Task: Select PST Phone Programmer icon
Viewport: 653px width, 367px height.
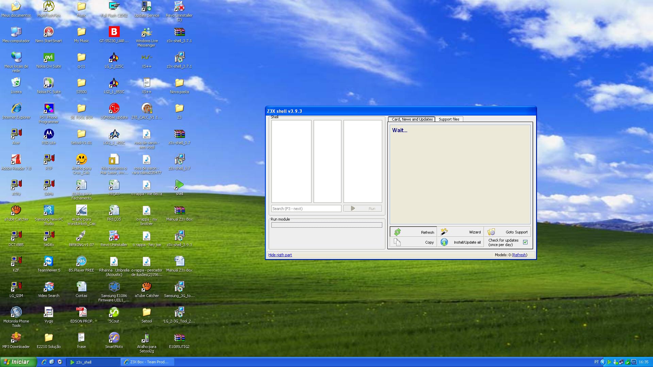Action: click(x=49, y=113)
